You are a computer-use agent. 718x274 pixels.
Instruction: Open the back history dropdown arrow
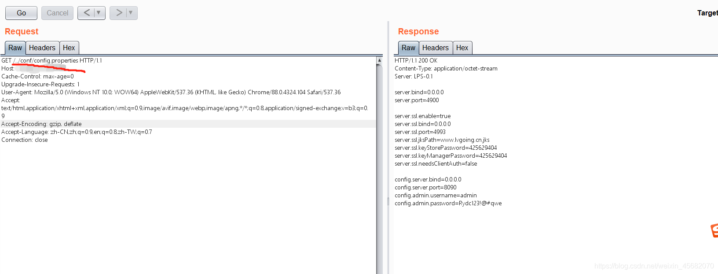pos(99,13)
